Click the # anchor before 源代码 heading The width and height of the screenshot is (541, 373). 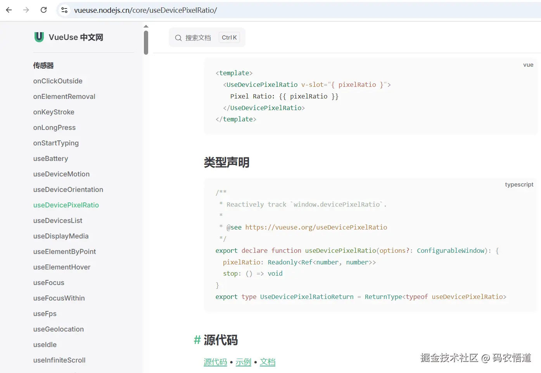coord(197,340)
